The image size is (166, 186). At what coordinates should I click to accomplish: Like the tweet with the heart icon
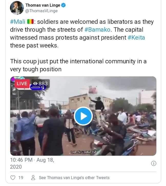point(13,178)
